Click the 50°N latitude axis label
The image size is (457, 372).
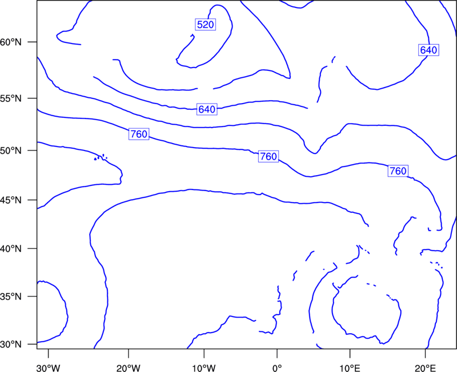[x=11, y=151]
